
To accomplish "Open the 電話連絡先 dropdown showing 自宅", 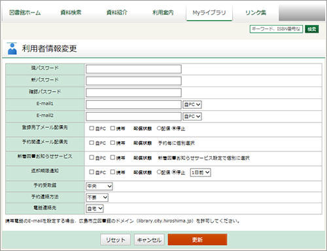I will [x=95, y=208].
